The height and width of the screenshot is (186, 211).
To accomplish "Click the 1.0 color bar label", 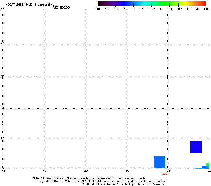I will 206,9.
